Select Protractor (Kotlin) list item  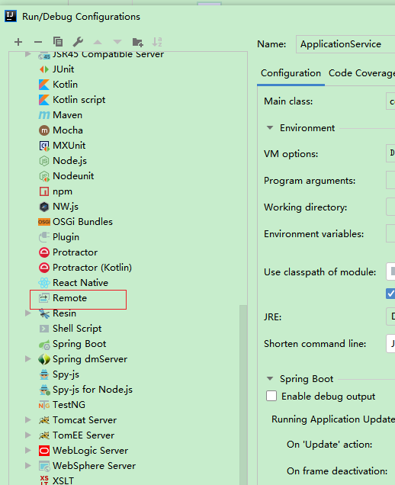click(92, 268)
